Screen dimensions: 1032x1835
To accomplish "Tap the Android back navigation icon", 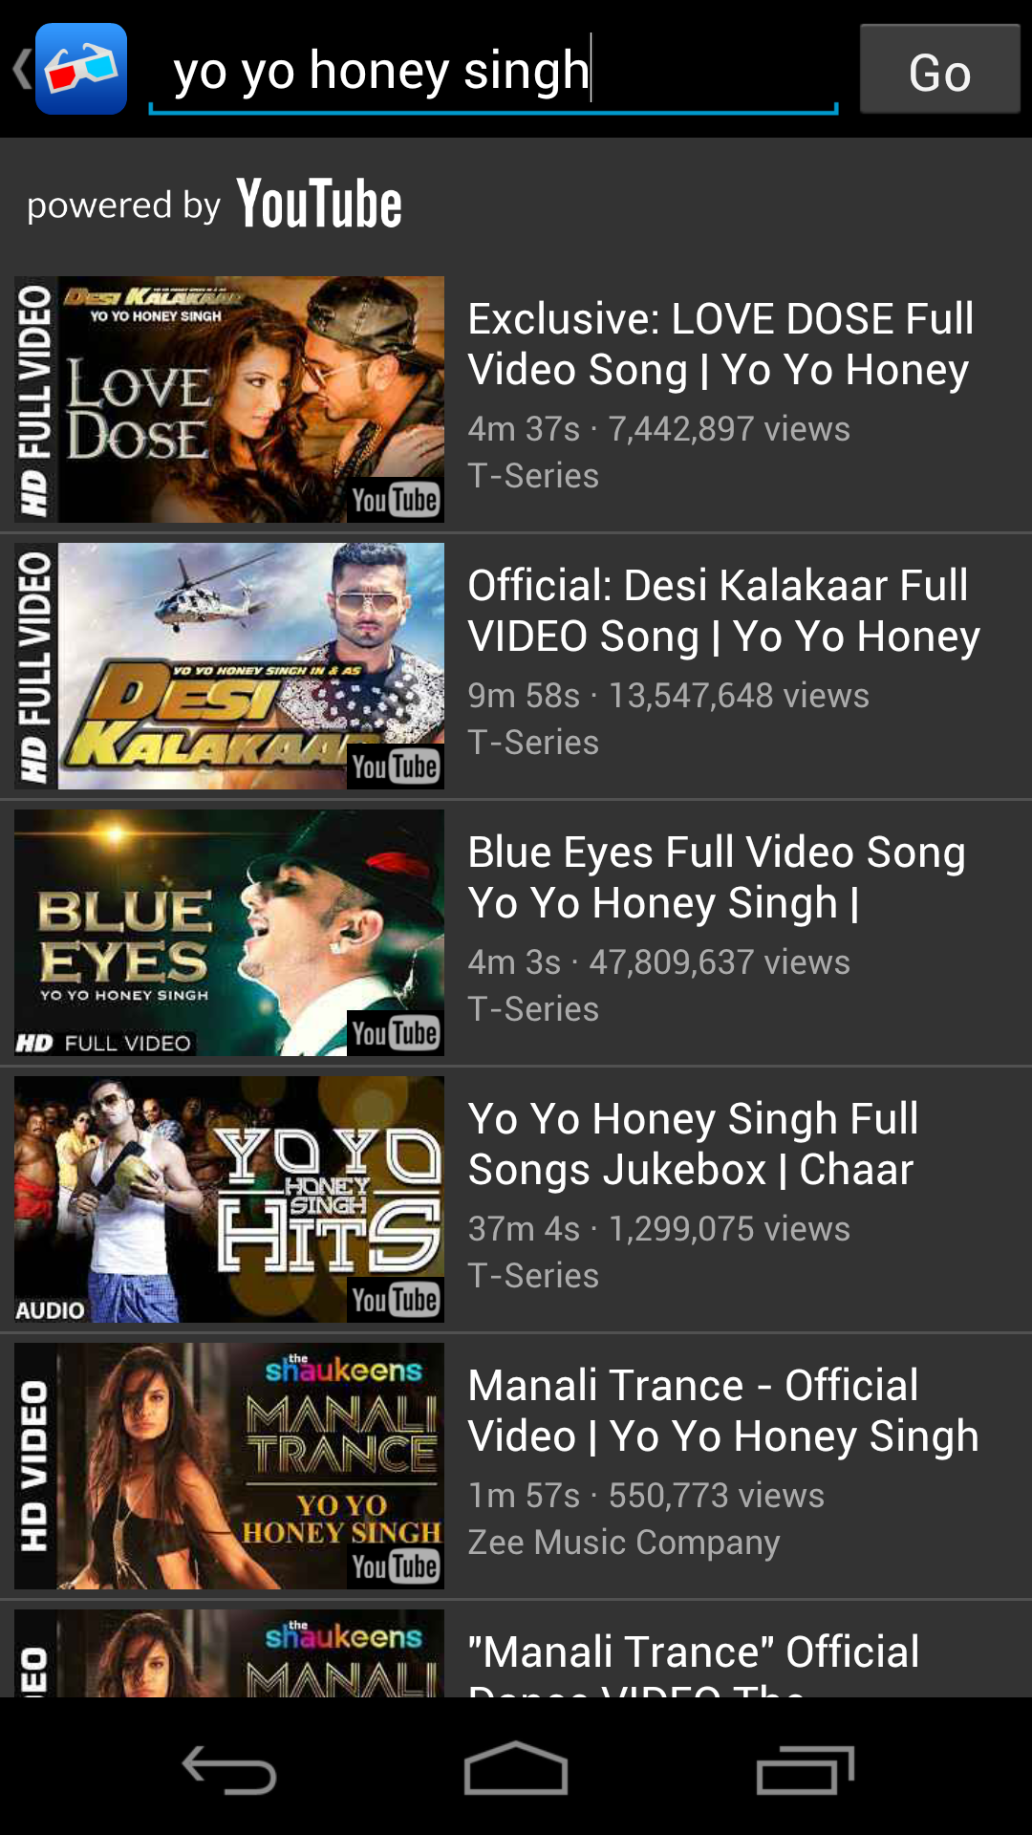I will [229, 1770].
